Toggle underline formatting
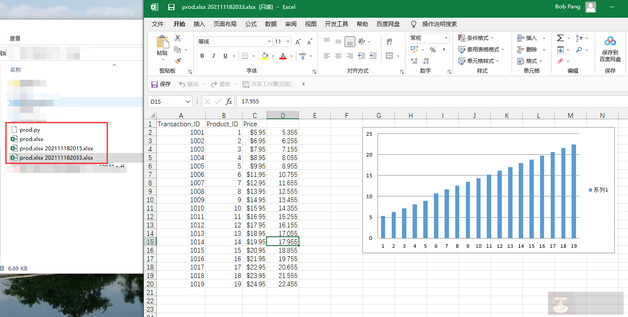This screenshot has width=628, height=317. pyautogui.click(x=225, y=56)
